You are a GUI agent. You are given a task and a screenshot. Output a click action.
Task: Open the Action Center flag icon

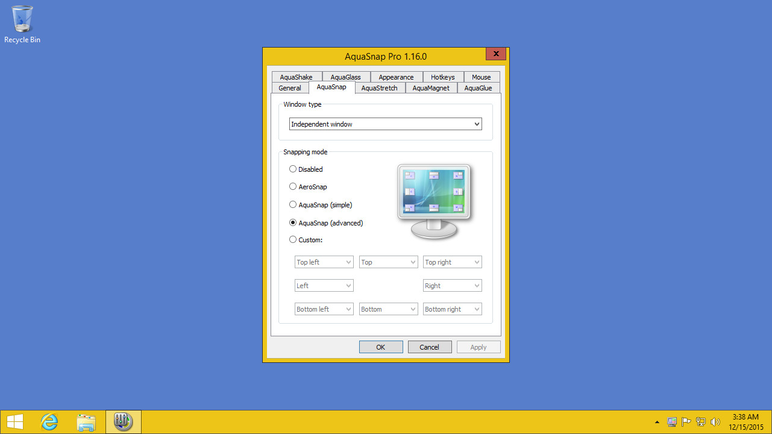click(686, 421)
